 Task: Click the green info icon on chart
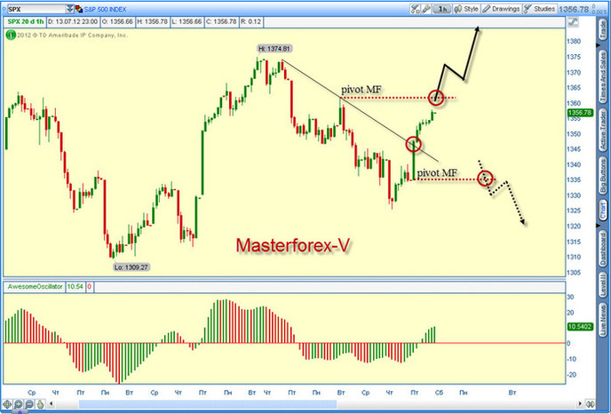coord(11,35)
